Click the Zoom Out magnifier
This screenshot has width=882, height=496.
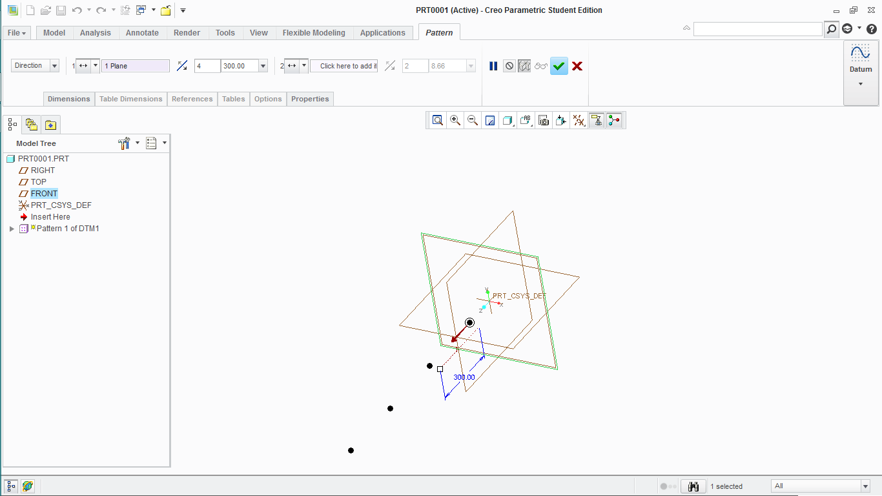click(473, 120)
